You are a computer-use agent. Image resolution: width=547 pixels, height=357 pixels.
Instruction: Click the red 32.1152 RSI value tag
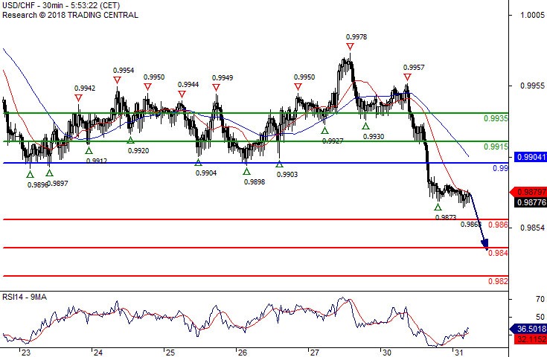click(x=530, y=339)
